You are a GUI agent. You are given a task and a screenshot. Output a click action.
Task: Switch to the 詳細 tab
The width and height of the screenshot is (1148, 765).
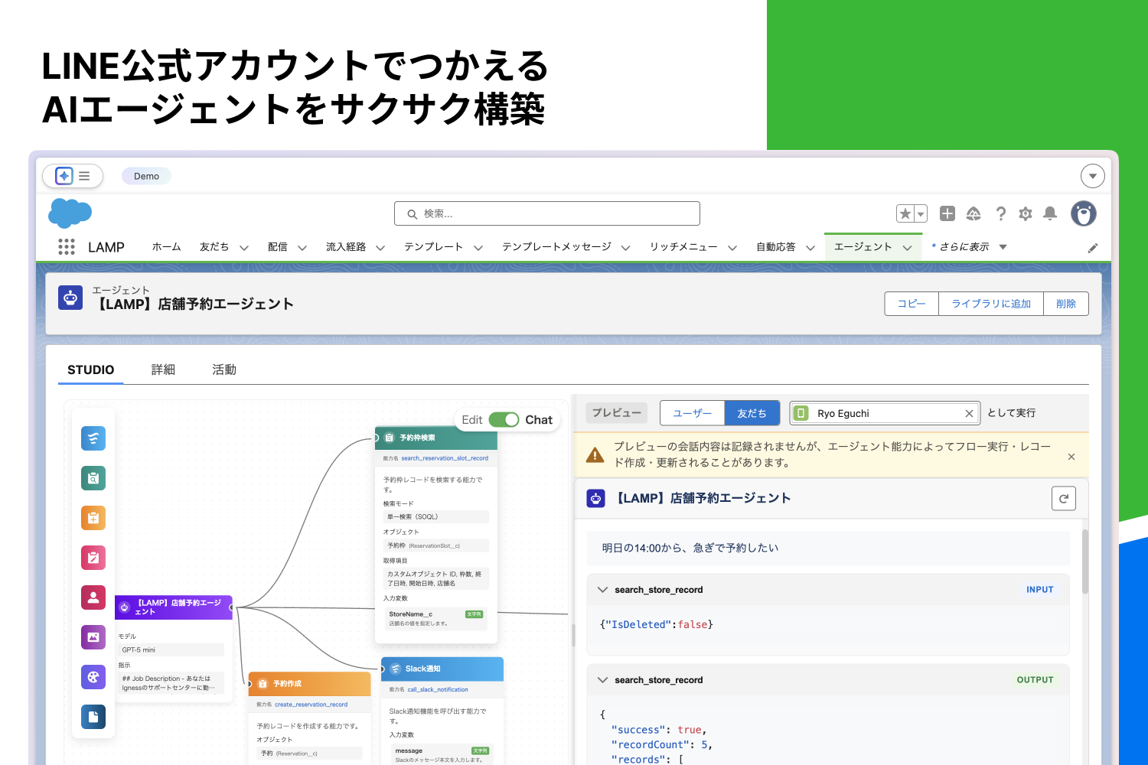[x=163, y=370]
